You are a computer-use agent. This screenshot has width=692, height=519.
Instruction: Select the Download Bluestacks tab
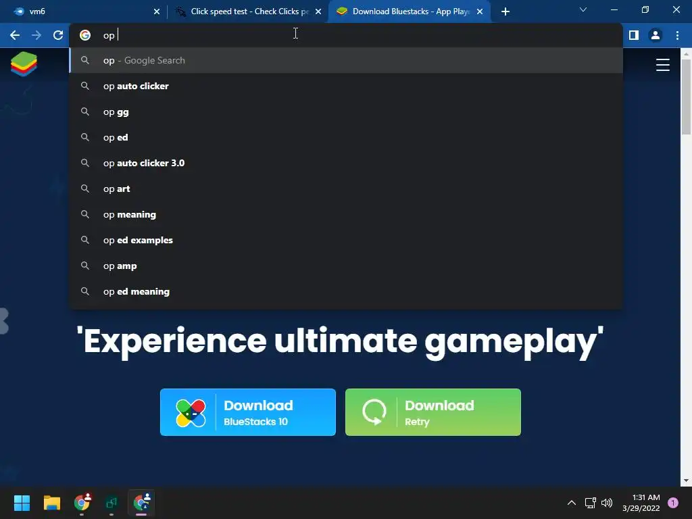(410, 11)
